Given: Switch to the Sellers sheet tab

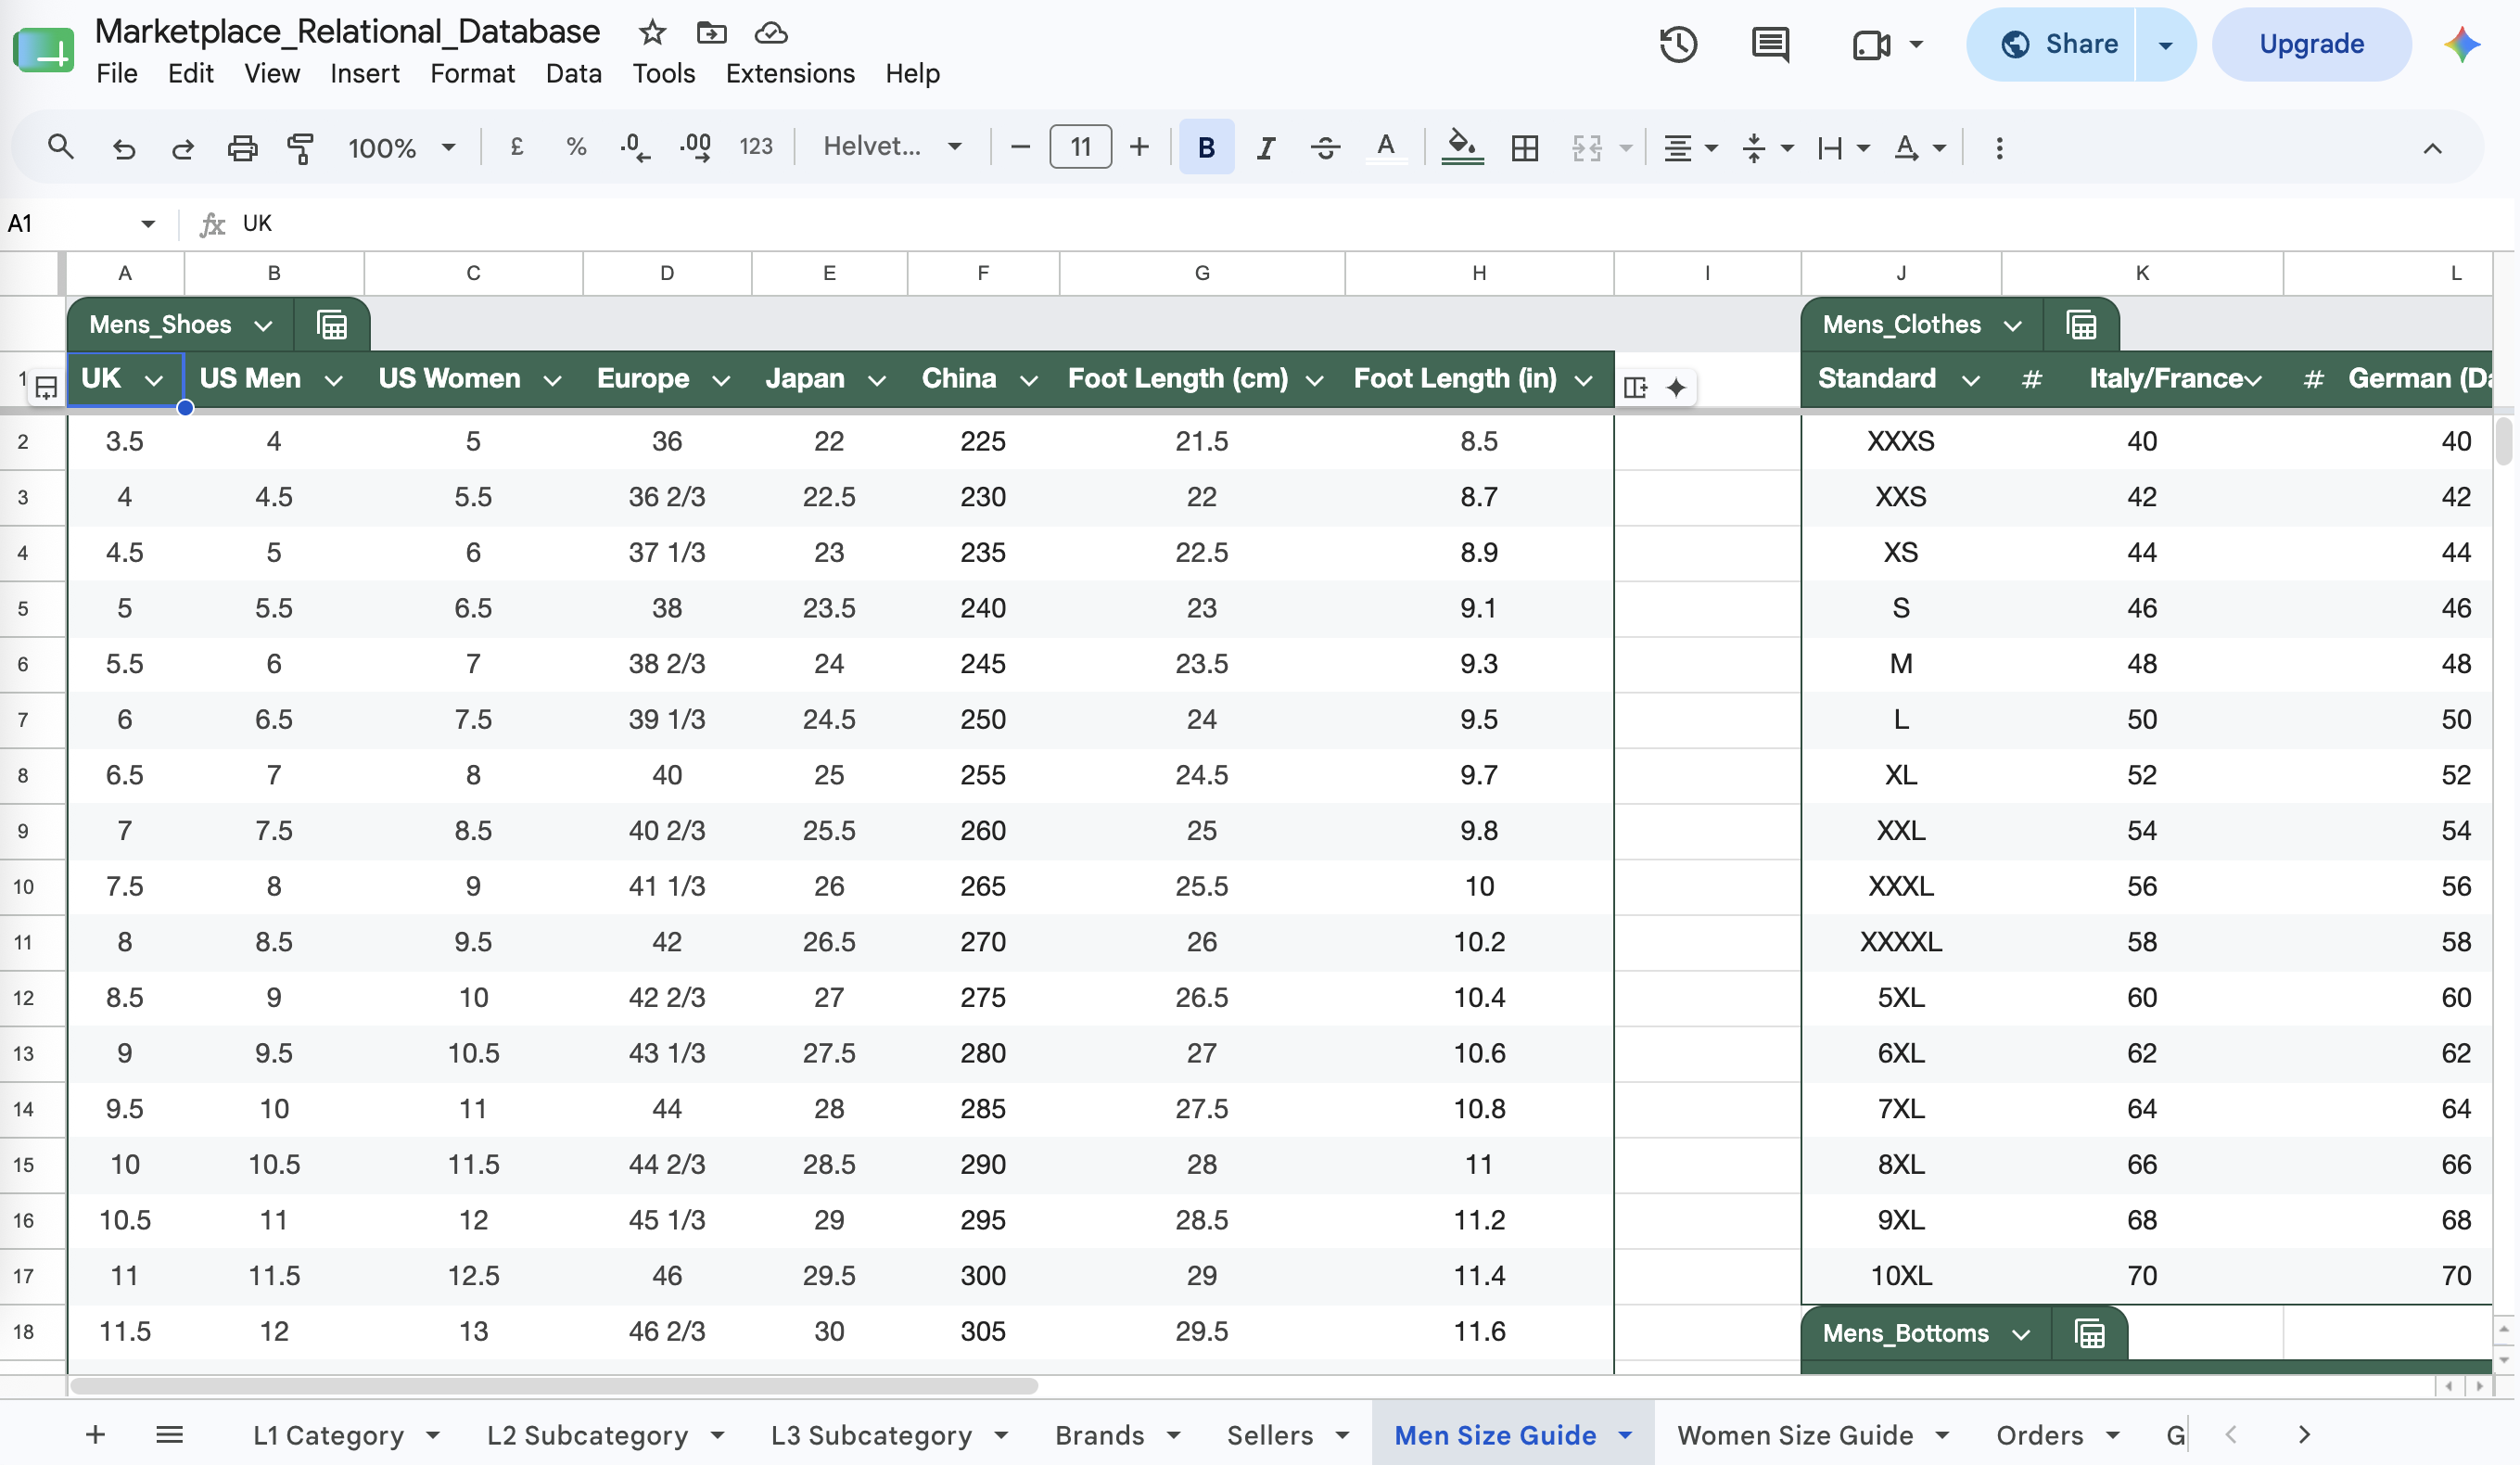Looking at the screenshot, I should (x=1270, y=1435).
